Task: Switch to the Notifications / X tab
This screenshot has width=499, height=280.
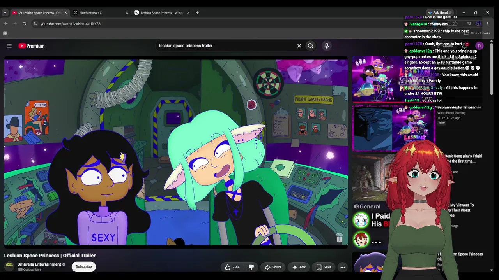Action: coord(100,13)
